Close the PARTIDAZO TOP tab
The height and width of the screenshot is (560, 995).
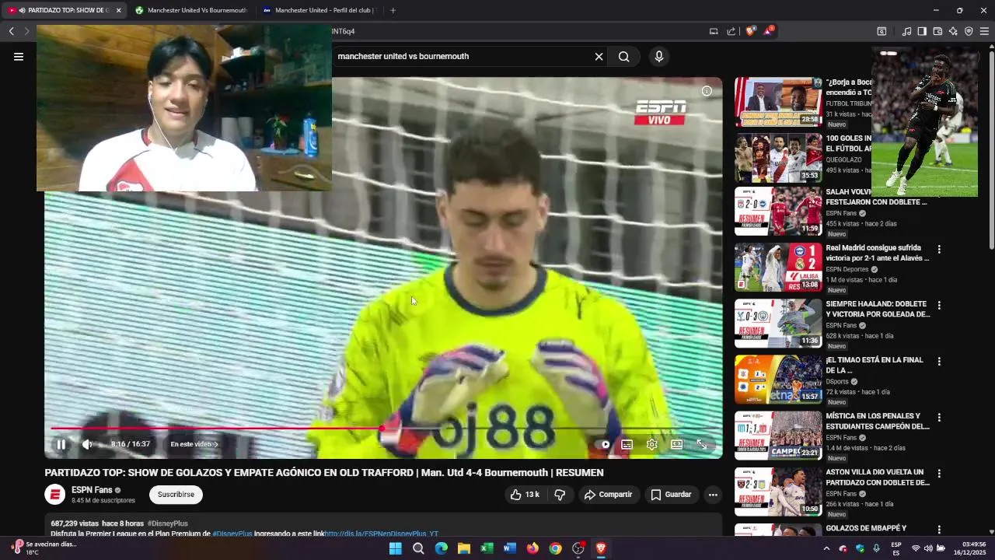click(x=118, y=10)
